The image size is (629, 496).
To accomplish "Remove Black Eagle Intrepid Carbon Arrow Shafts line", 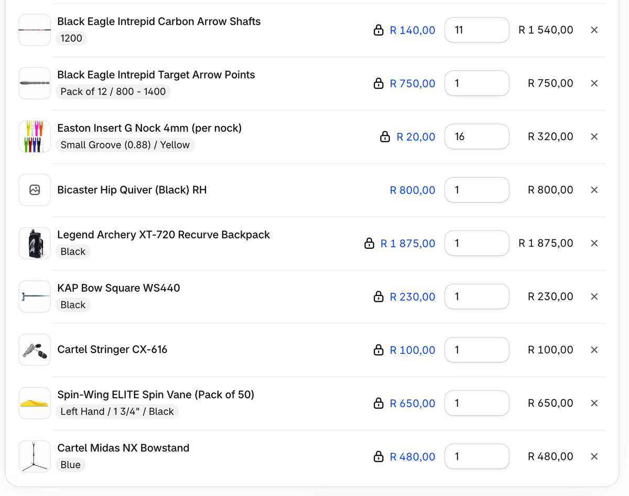I will pos(594,30).
